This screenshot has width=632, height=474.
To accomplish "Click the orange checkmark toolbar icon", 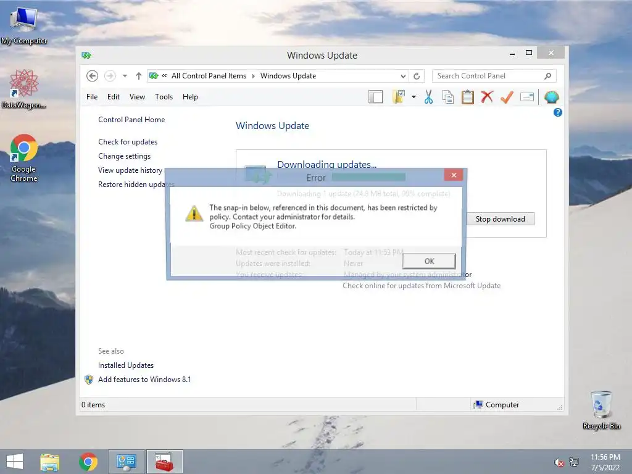I will pyautogui.click(x=507, y=97).
